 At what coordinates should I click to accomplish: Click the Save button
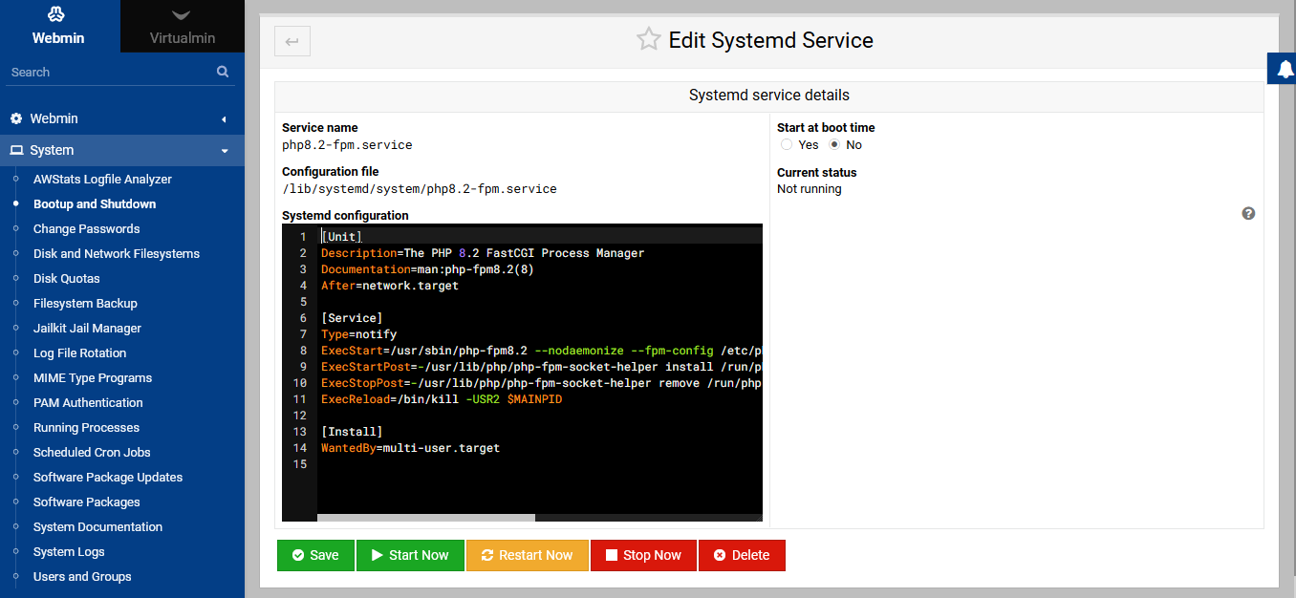point(315,555)
